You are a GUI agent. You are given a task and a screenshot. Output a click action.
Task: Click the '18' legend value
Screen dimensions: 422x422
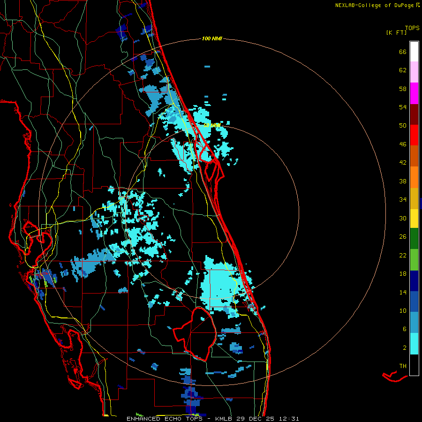[403, 274]
